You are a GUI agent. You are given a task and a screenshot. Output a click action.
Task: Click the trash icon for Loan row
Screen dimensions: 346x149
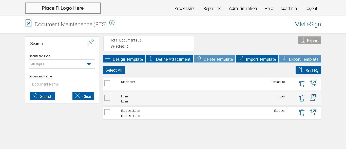click(301, 98)
